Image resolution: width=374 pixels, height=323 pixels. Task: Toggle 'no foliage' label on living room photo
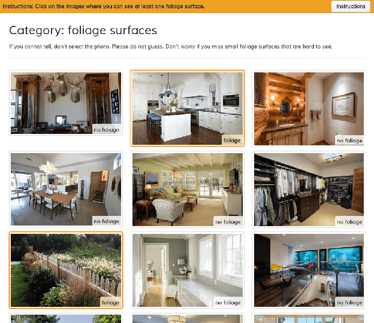[228, 221]
